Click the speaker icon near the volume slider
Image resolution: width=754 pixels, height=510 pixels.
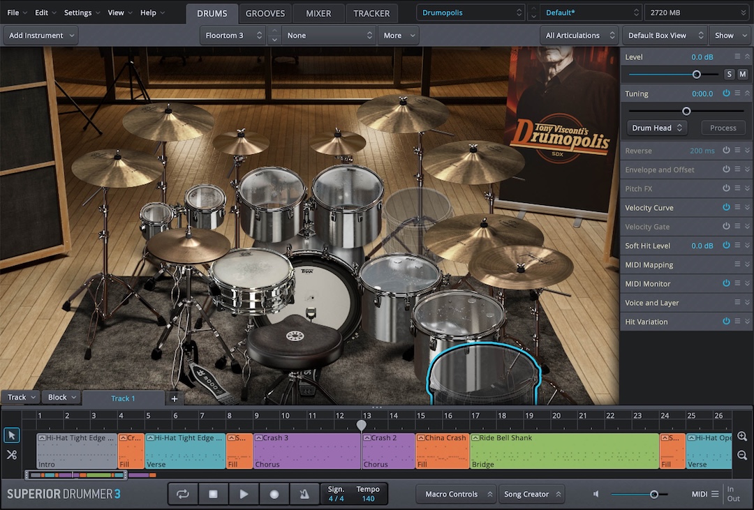[x=596, y=493]
